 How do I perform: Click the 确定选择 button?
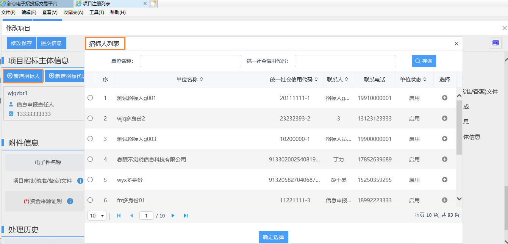coord(273,237)
